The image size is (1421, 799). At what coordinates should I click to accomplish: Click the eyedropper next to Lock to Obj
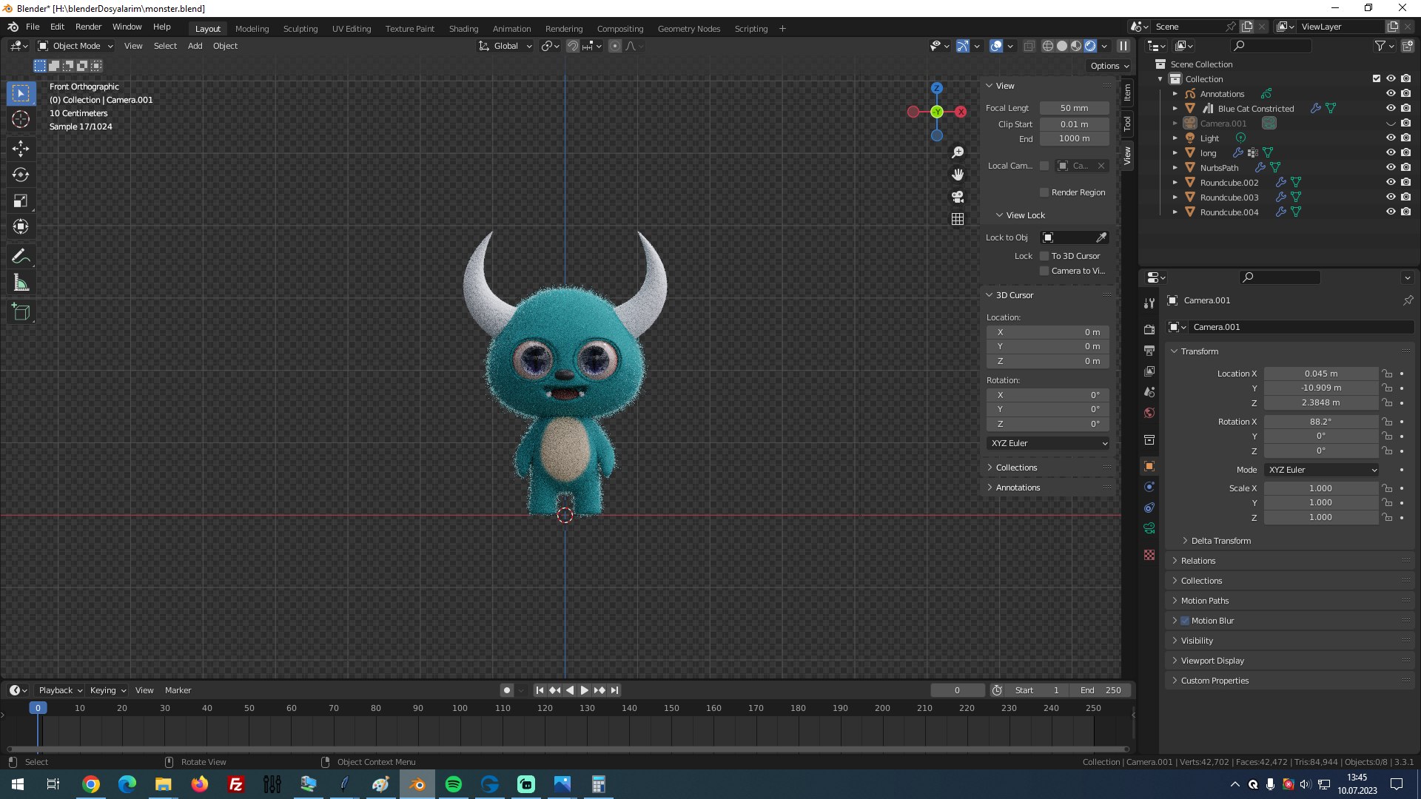(x=1101, y=237)
